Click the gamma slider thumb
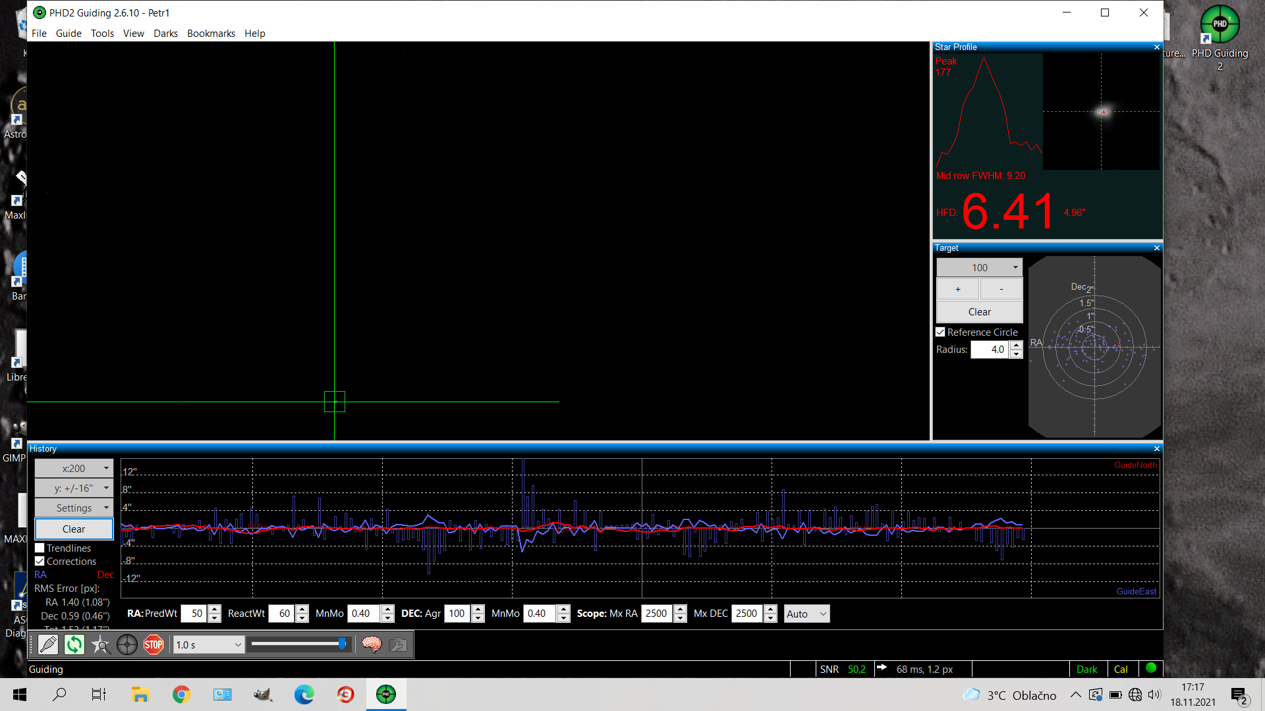 342,645
